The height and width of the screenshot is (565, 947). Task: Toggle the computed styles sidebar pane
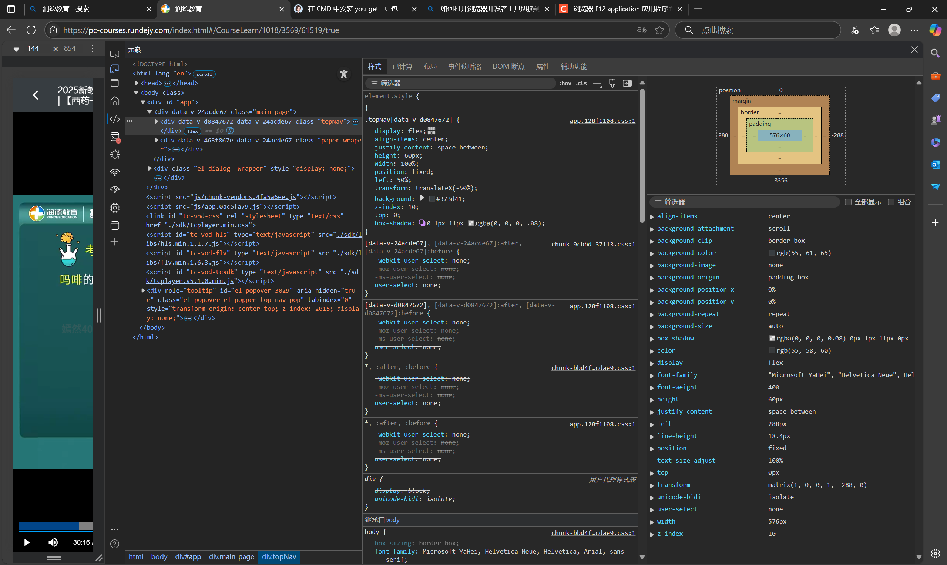click(x=627, y=83)
